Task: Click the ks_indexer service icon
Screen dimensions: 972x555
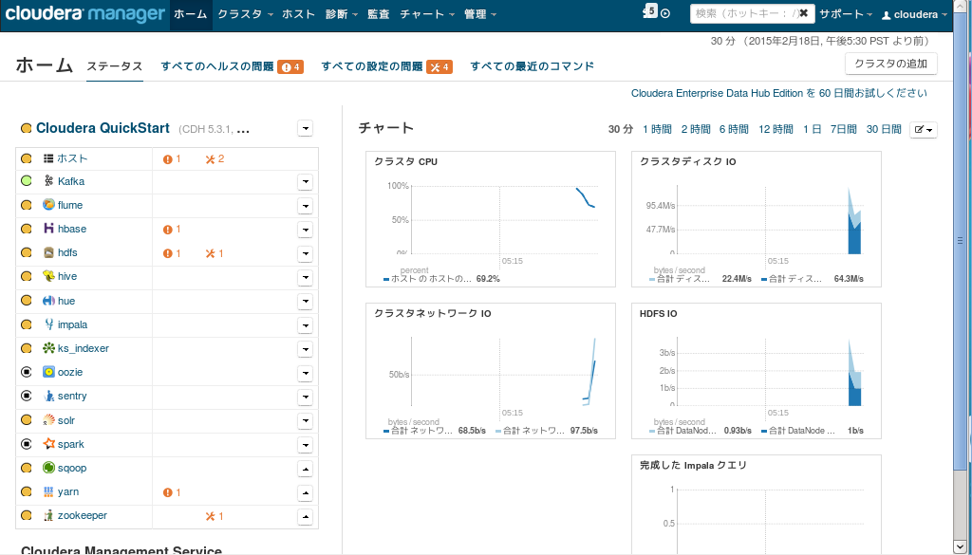Action: [x=49, y=348]
